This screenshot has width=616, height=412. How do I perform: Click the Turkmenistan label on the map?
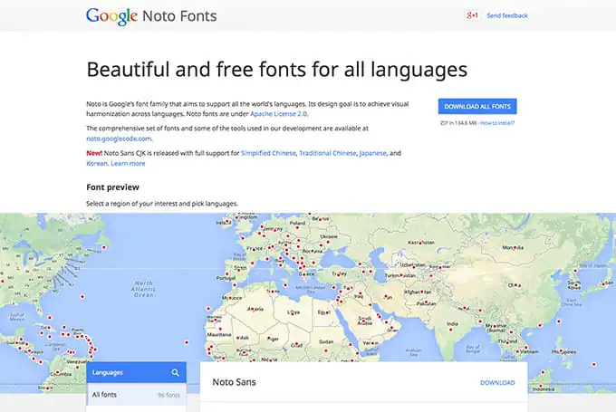[399, 275]
